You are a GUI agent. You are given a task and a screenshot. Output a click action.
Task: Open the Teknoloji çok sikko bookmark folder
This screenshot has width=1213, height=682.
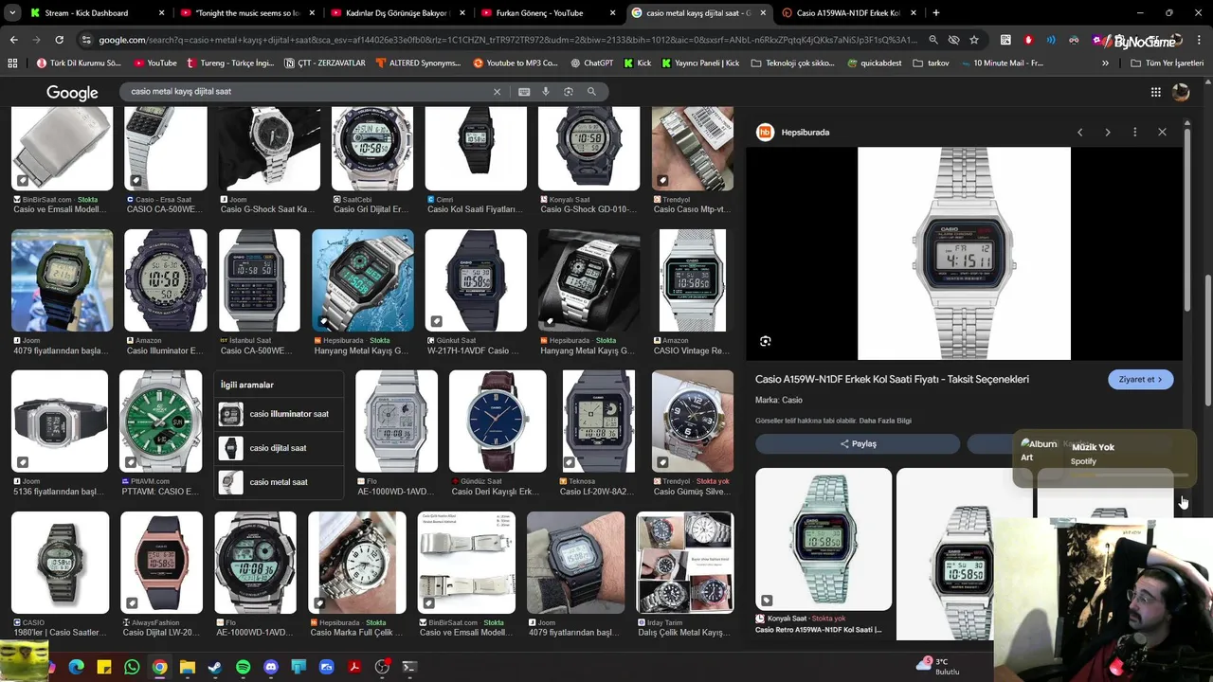click(x=792, y=63)
